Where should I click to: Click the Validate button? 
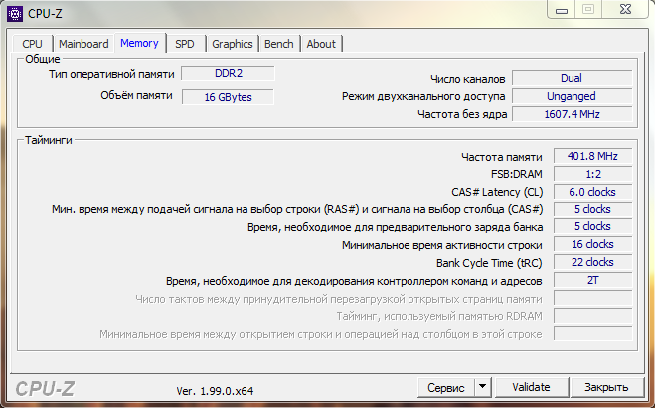[x=531, y=387]
